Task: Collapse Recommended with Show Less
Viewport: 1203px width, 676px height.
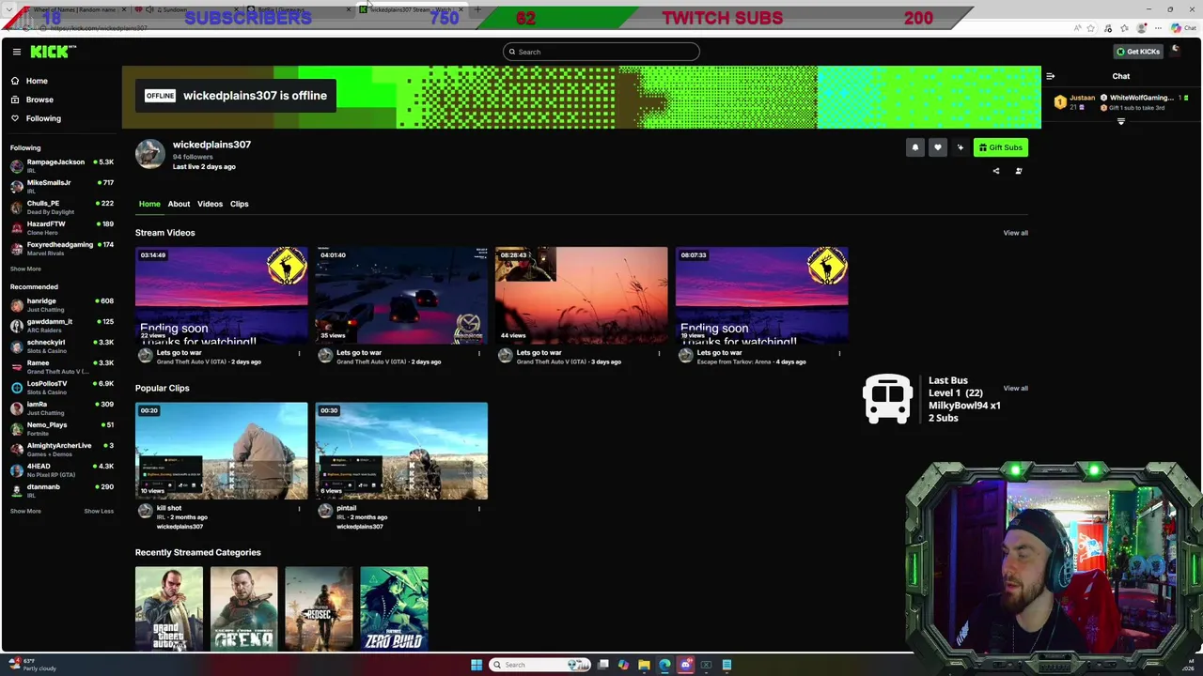Action: 99,511
